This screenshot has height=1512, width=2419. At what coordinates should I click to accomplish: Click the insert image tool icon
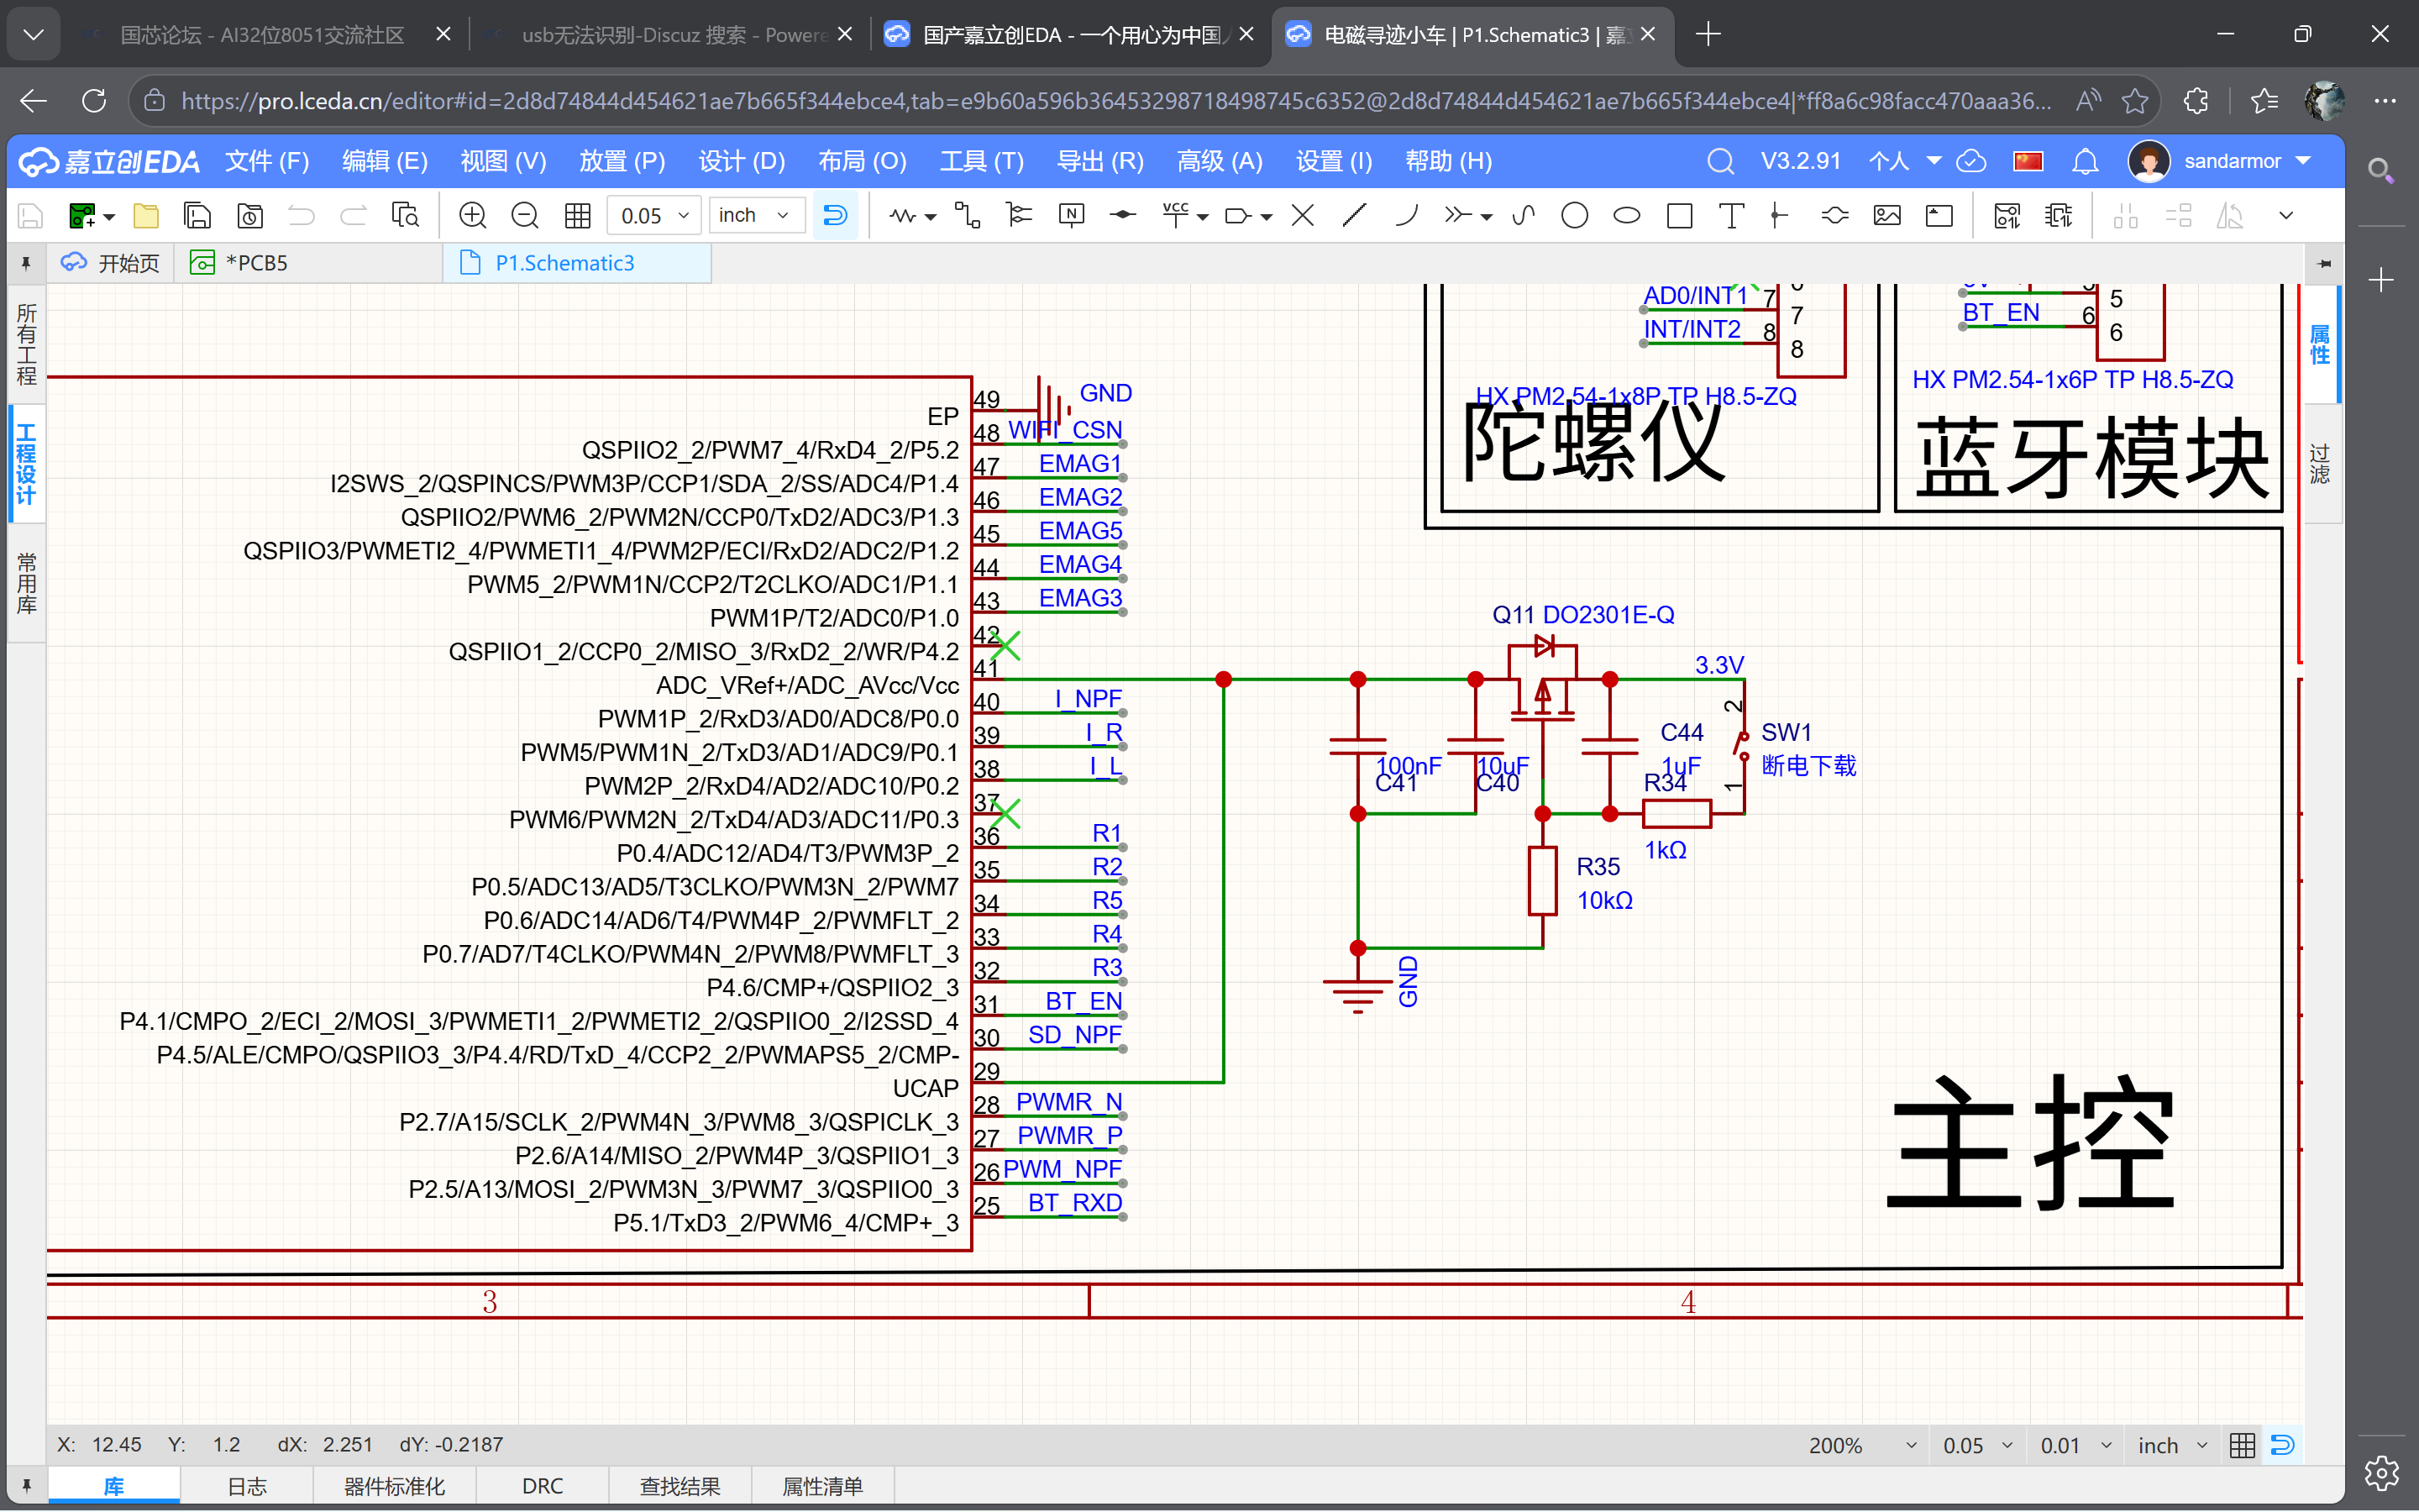click(x=1886, y=215)
